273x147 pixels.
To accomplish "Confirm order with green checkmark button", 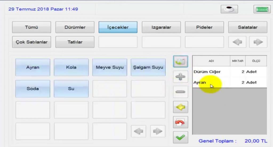I will [x=180, y=137].
